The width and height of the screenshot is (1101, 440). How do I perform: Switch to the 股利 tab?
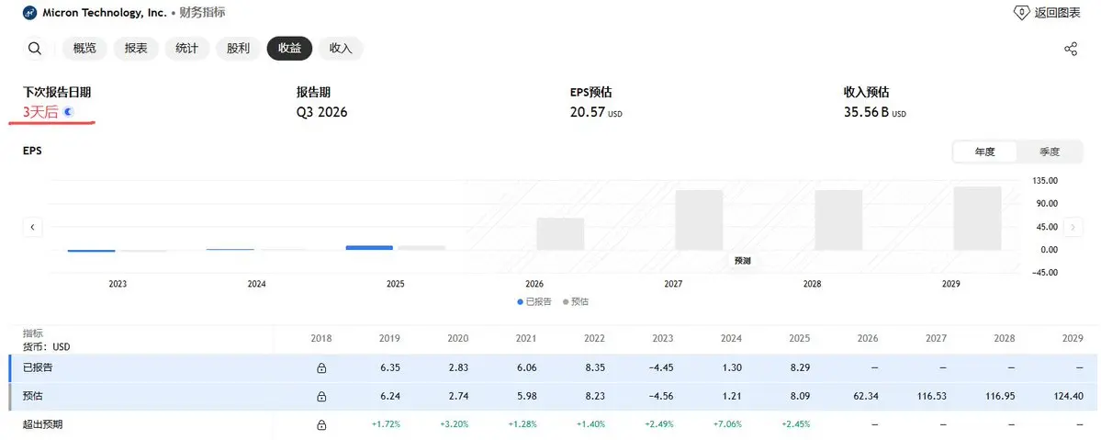(238, 49)
